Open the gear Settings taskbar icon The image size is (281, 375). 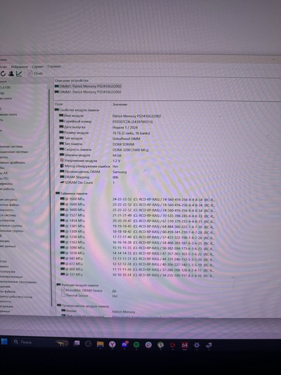[x=197, y=345]
